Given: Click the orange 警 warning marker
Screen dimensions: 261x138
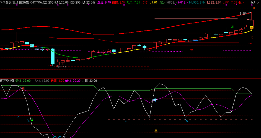Looking at the screenshot, I should pyautogui.click(x=23, y=89).
